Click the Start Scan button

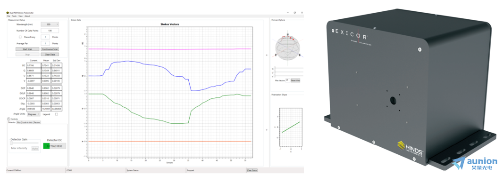click(27, 49)
